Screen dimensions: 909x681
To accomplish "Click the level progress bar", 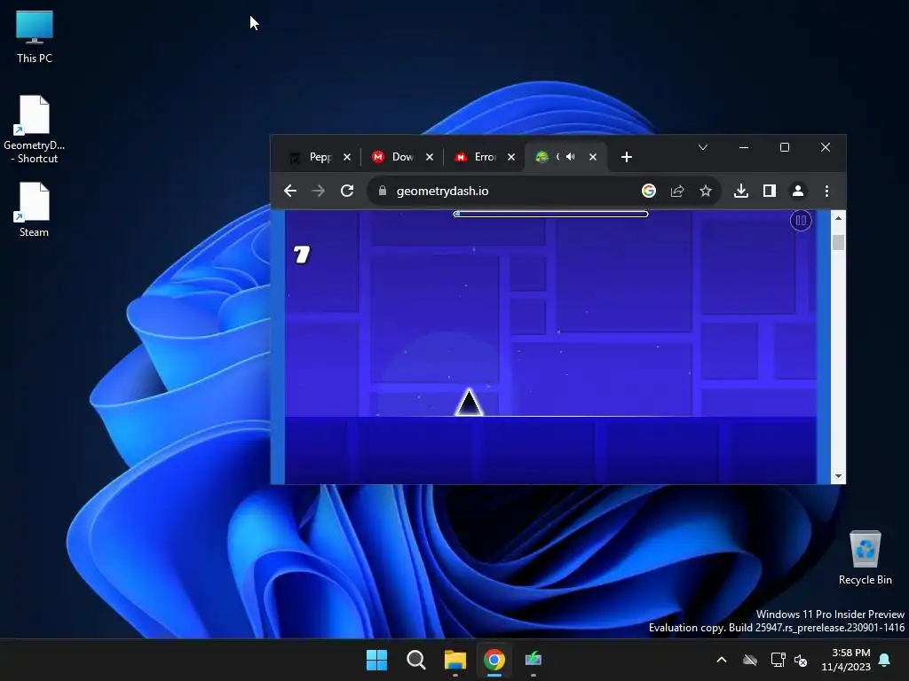I will tap(550, 214).
